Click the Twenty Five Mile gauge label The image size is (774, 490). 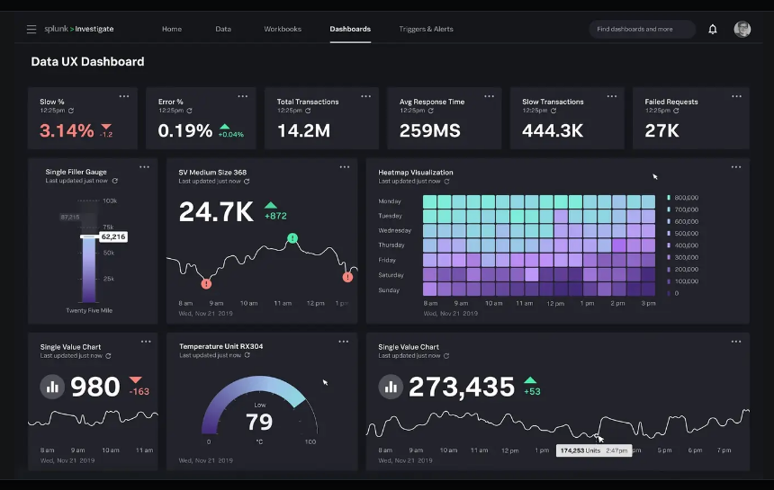89,310
